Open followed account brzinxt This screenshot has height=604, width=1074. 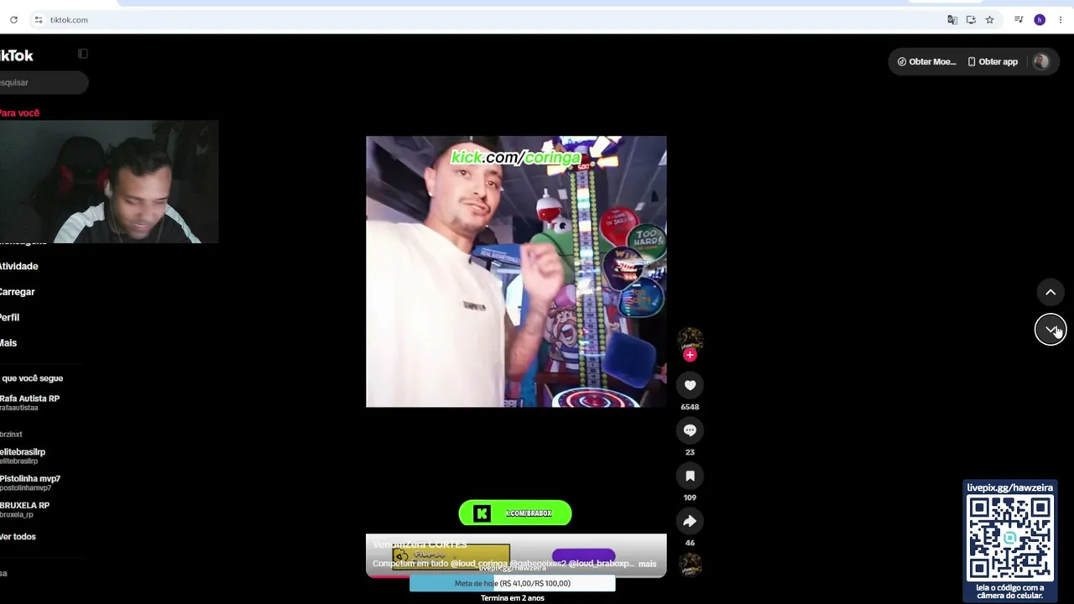(x=11, y=434)
